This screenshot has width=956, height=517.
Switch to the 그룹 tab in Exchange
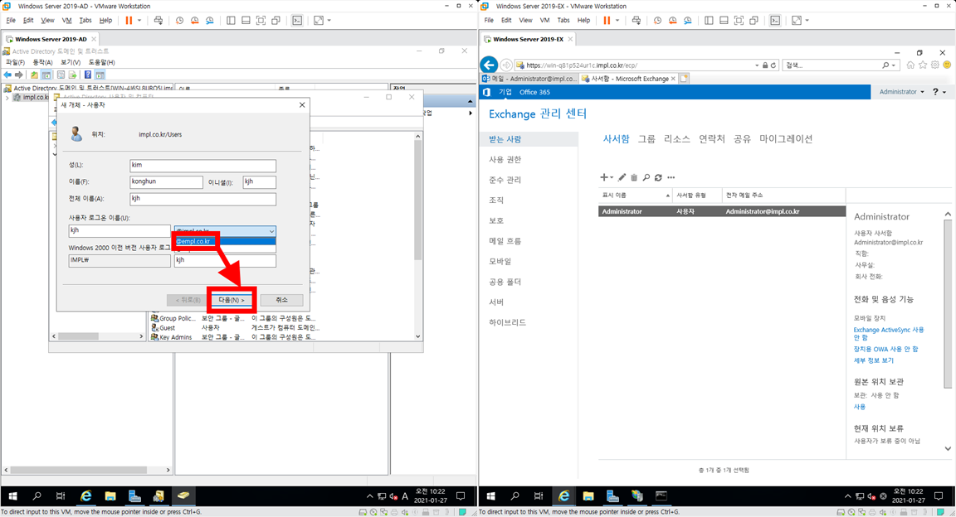[x=646, y=139]
